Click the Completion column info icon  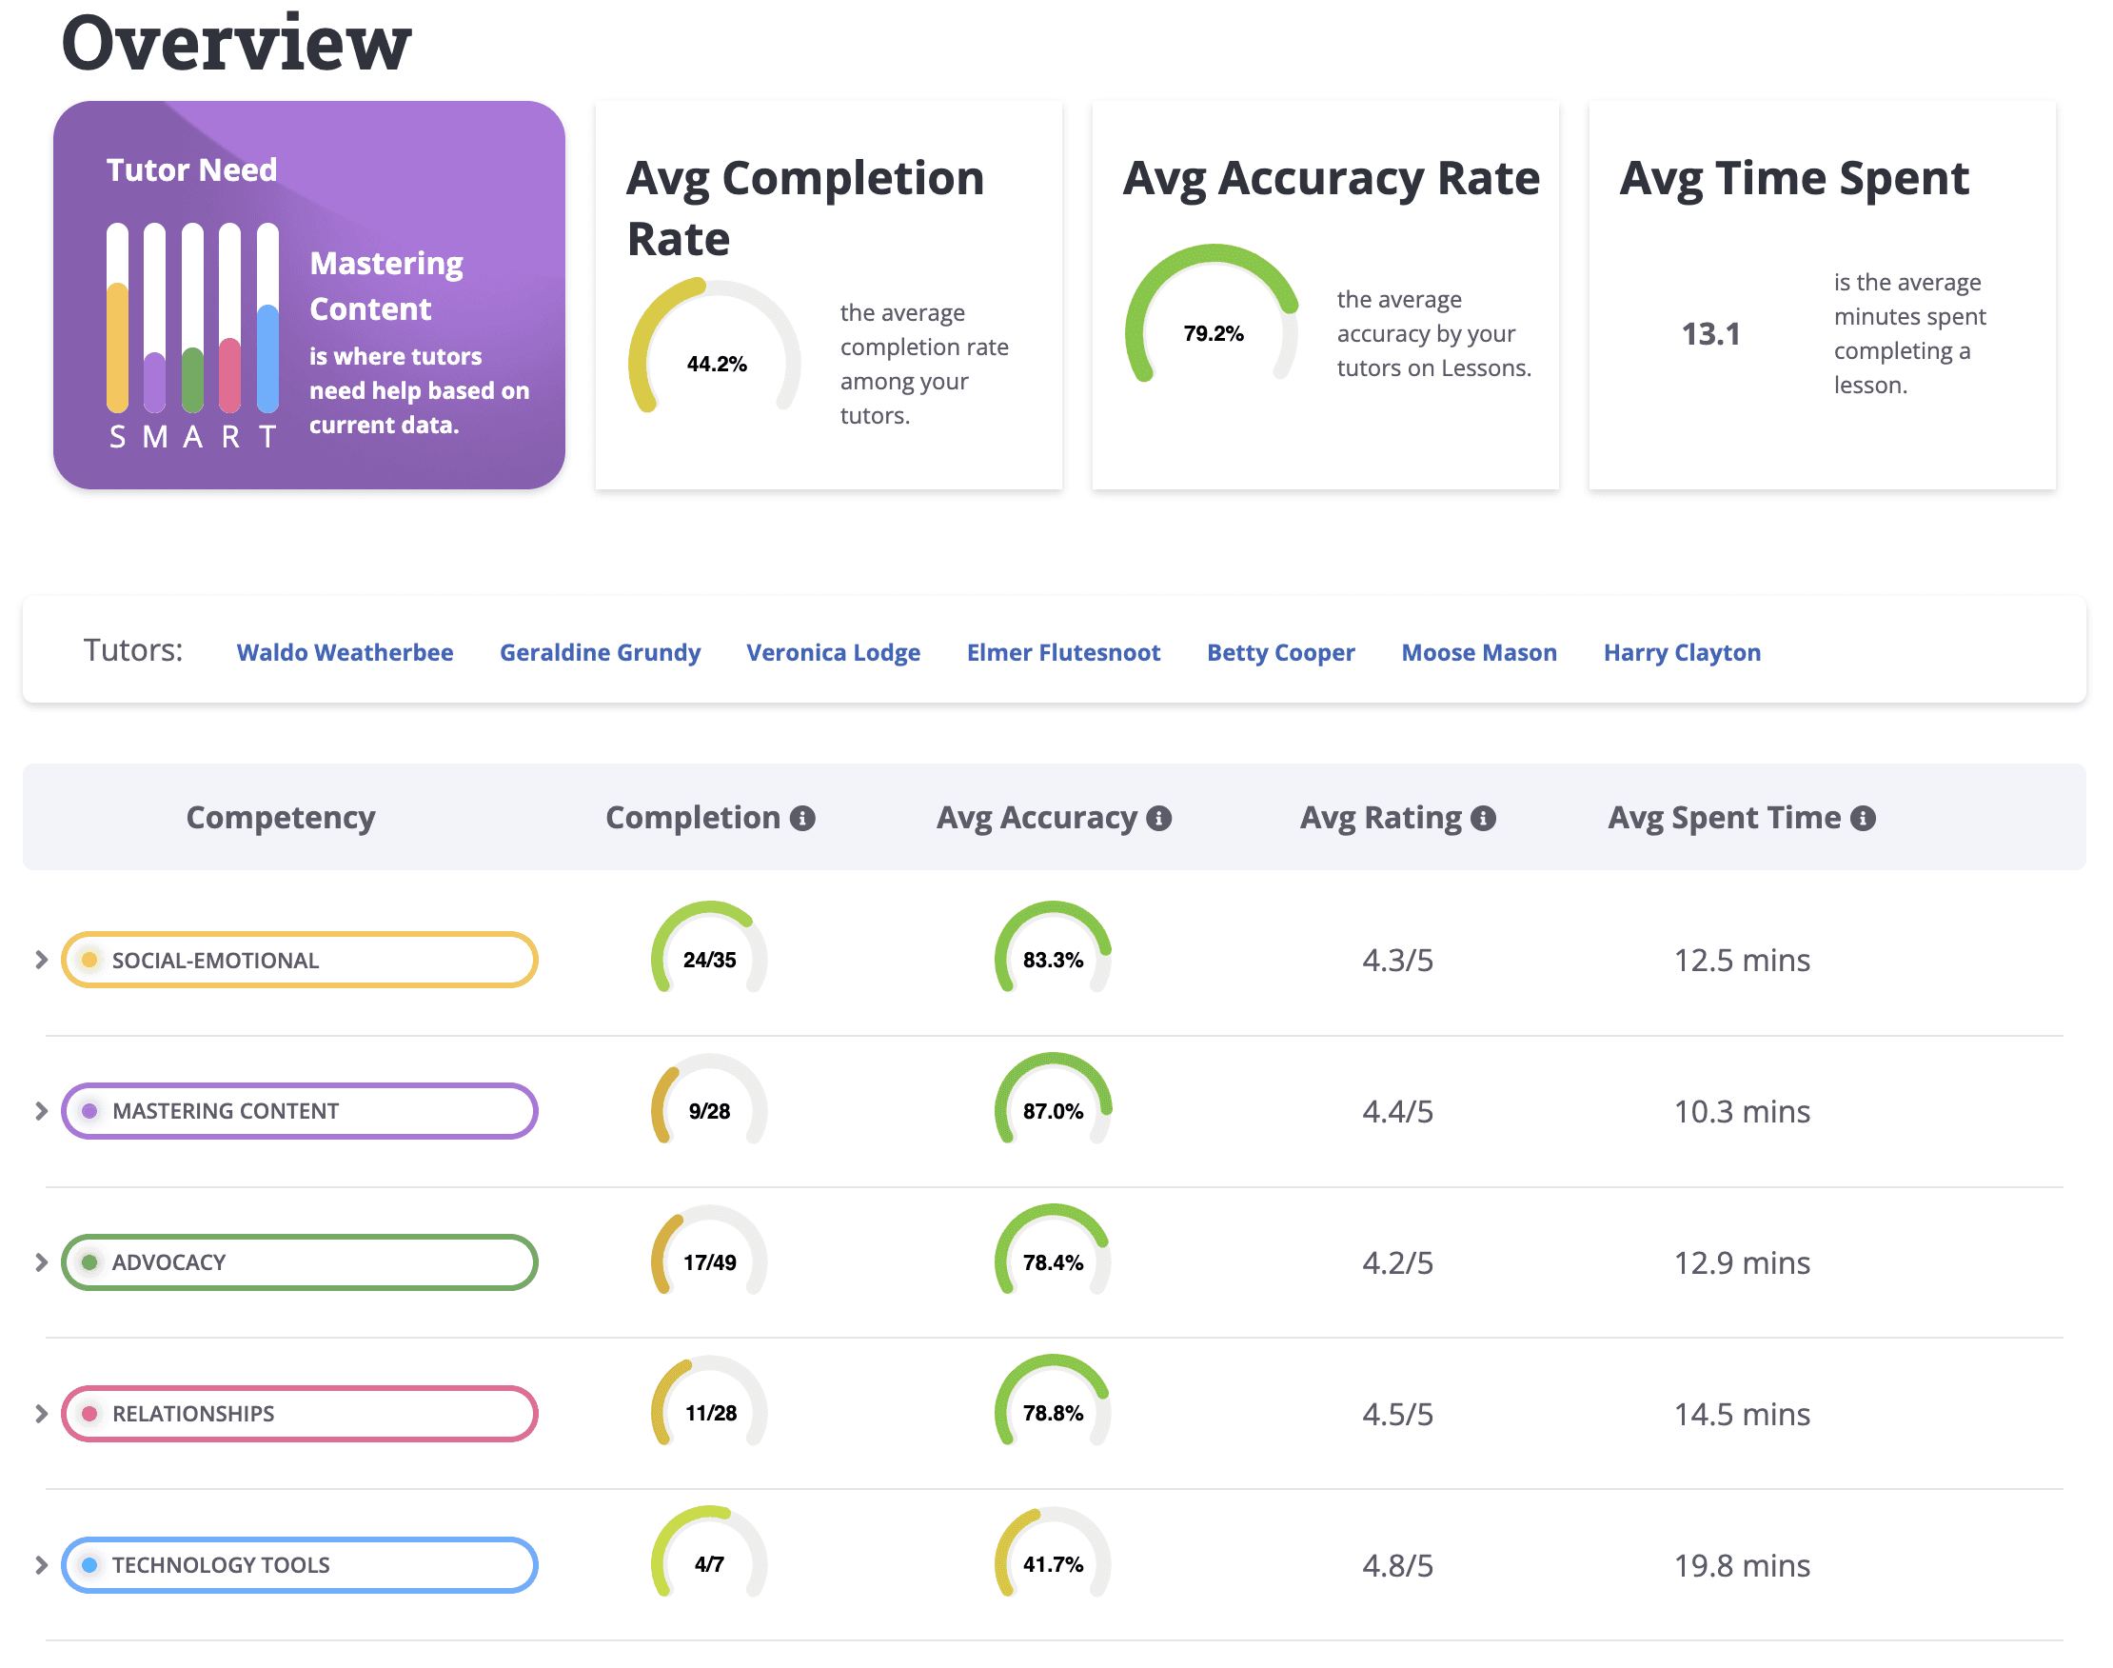(x=802, y=819)
